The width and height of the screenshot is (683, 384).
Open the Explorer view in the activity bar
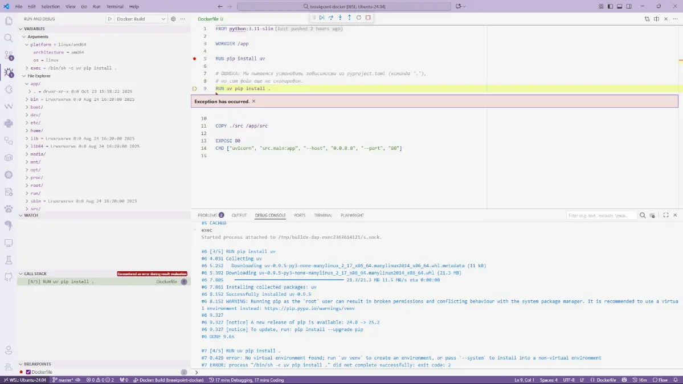tap(9, 21)
